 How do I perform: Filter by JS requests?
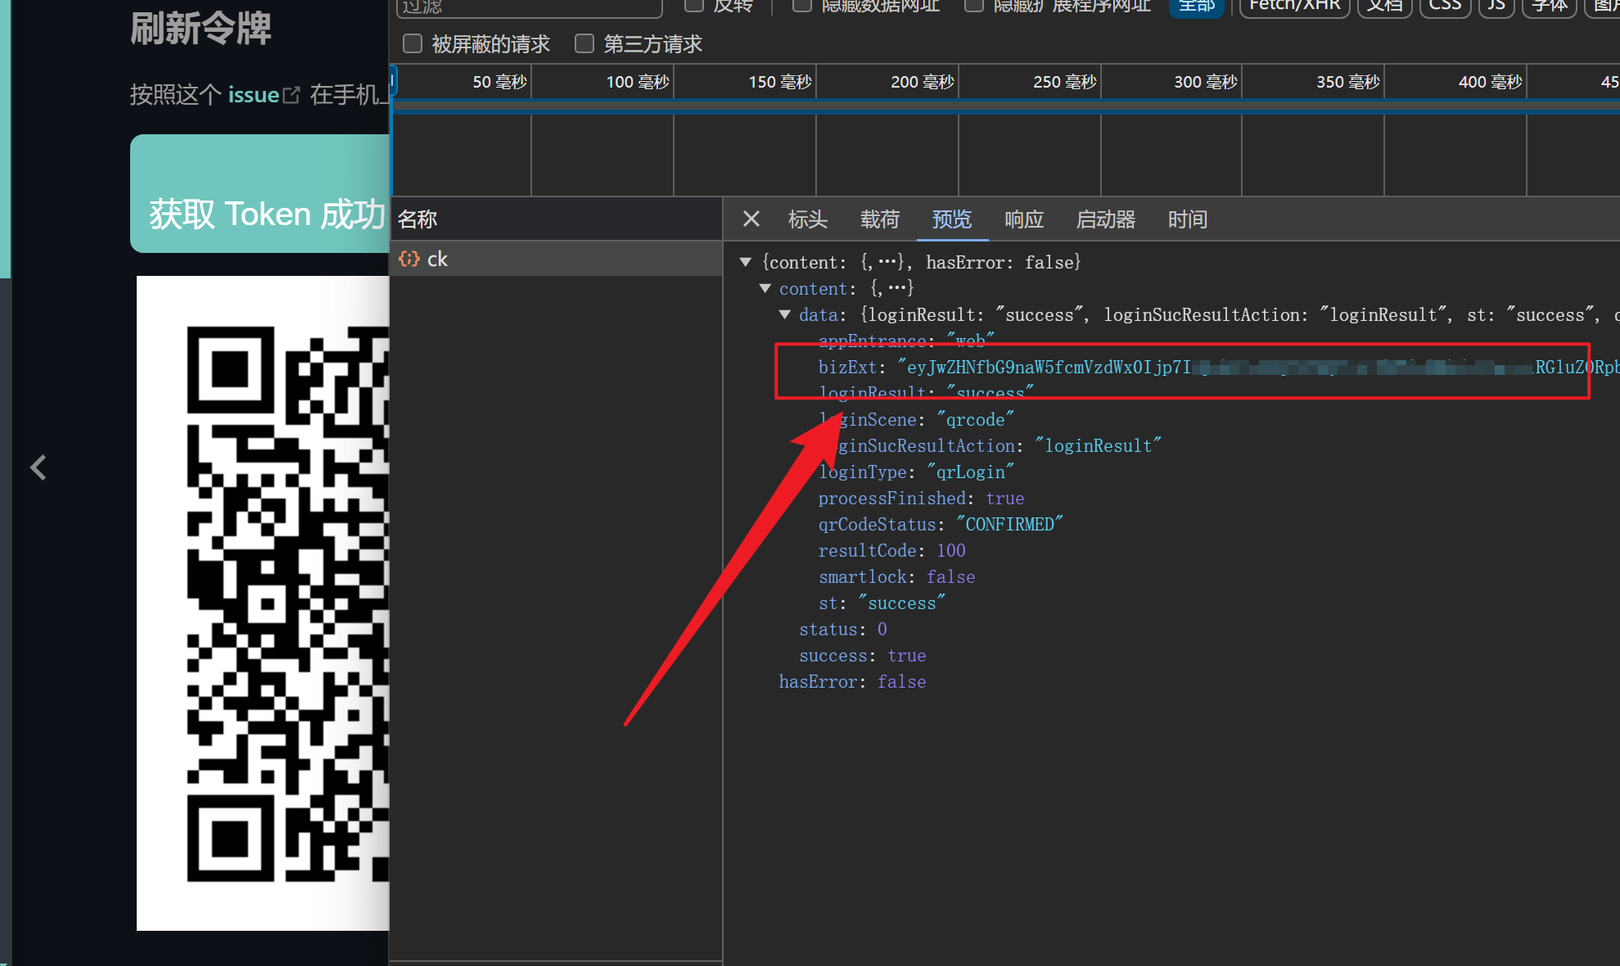pos(1496,6)
